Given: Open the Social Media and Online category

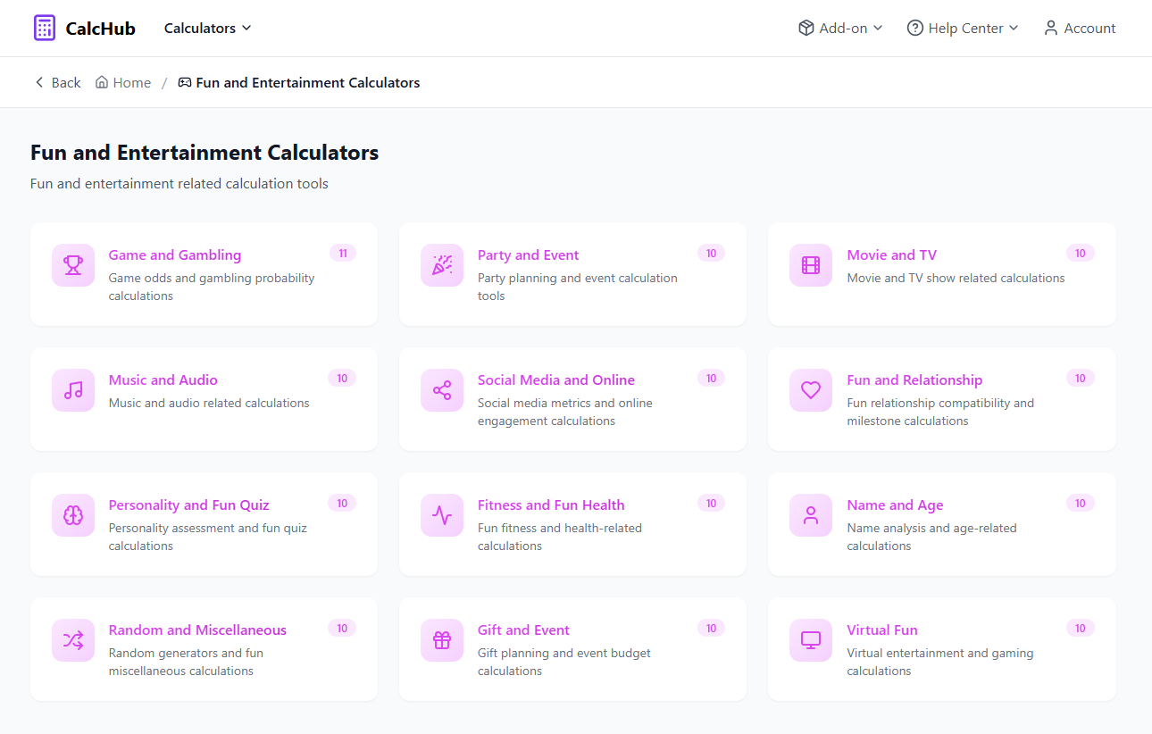Looking at the screenshot, I should click(556, 380).
